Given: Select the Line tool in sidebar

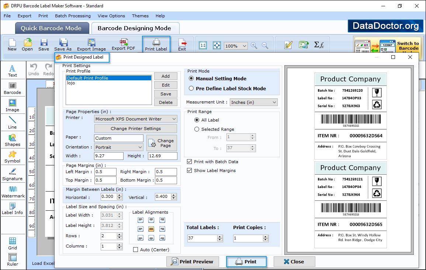Looking at the screenshot, I should (13, 123).
